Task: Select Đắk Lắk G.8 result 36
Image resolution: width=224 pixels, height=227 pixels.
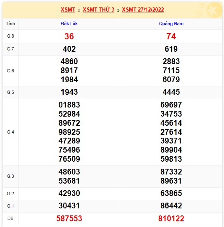Action: (69, 36)
